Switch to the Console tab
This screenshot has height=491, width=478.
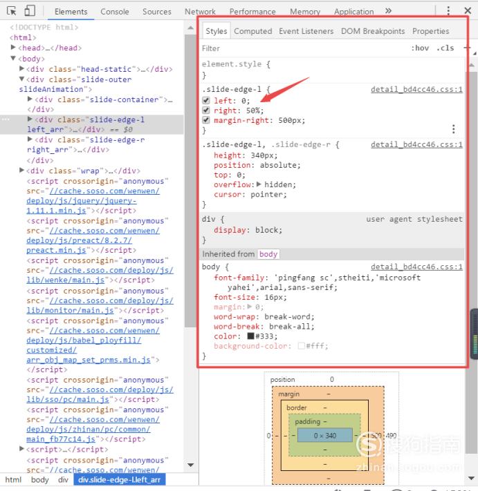[114, 12]
